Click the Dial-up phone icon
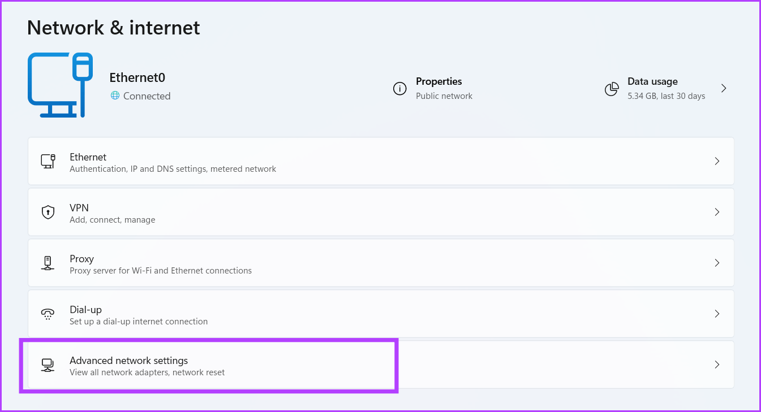 48,313
